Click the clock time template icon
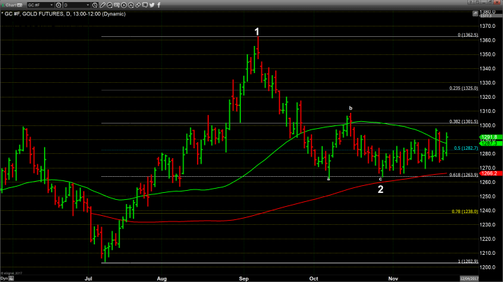Image resolution: width=503 pixels, height=282 pixels. point(95,5)
